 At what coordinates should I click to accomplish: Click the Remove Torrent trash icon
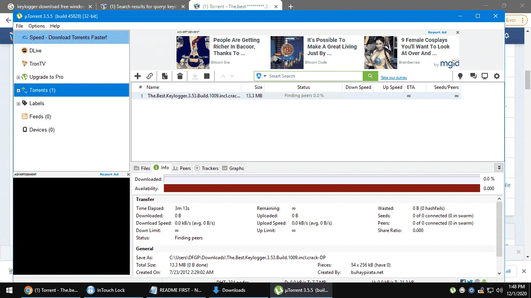tap(180, 76)
